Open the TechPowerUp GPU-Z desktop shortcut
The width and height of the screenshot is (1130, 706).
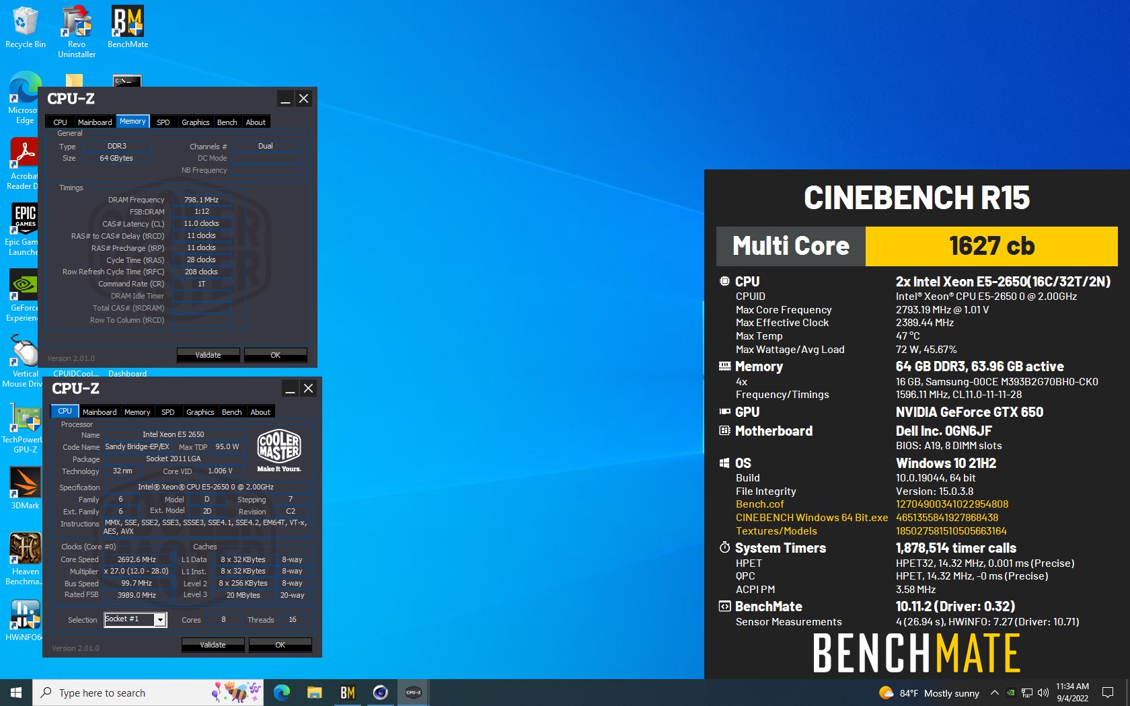pos(23,428)
